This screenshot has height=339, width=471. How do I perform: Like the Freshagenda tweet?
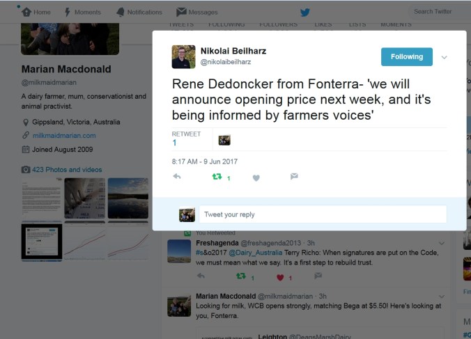279,276
